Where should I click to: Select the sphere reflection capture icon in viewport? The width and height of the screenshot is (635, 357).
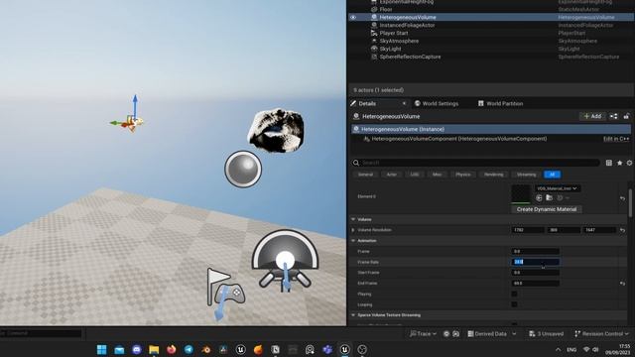point(243,170)
